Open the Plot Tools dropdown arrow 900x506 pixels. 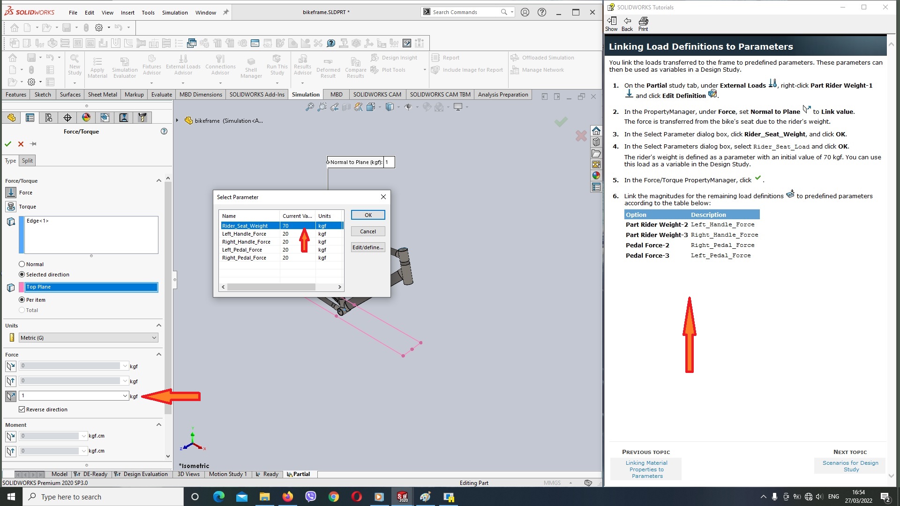(x=425, y=70)
